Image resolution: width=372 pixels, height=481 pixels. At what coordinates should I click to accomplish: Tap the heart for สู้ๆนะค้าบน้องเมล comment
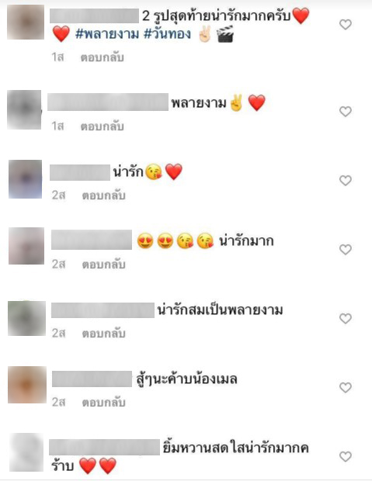point(346,387)
